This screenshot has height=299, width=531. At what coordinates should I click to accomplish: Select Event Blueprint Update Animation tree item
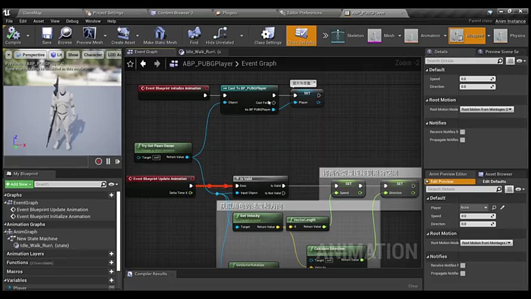(52, 210)
